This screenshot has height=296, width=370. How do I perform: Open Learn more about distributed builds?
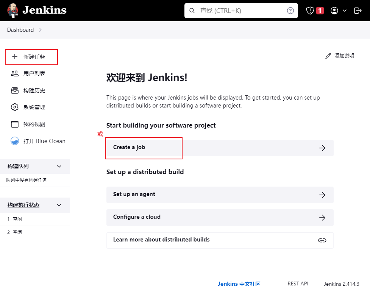click(x=220, y=240)
